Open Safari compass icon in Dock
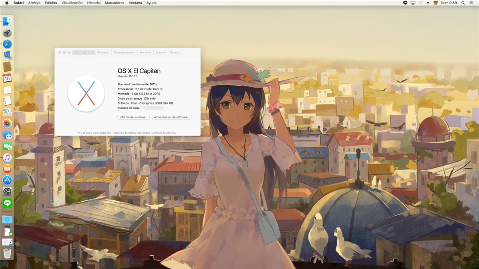The image size is (479, 269). click(x=7, y=44)
